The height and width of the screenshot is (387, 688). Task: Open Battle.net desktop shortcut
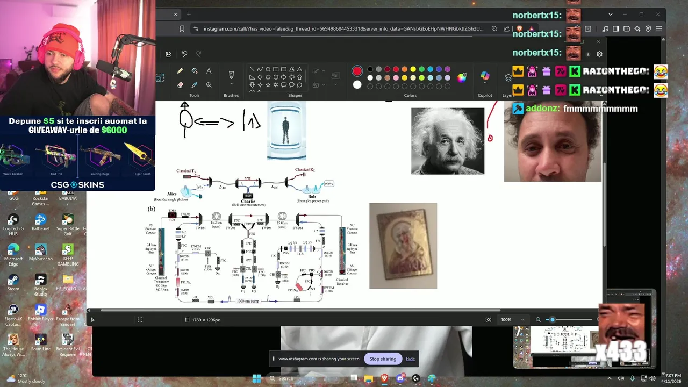coord(40,222)
